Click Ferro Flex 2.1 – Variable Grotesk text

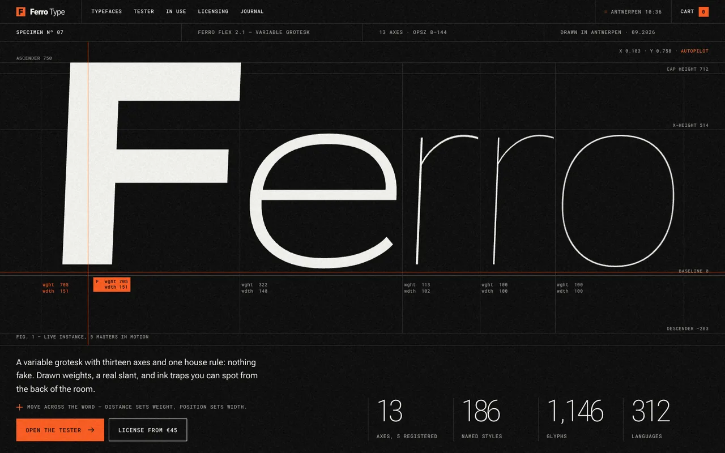[254, 32]
